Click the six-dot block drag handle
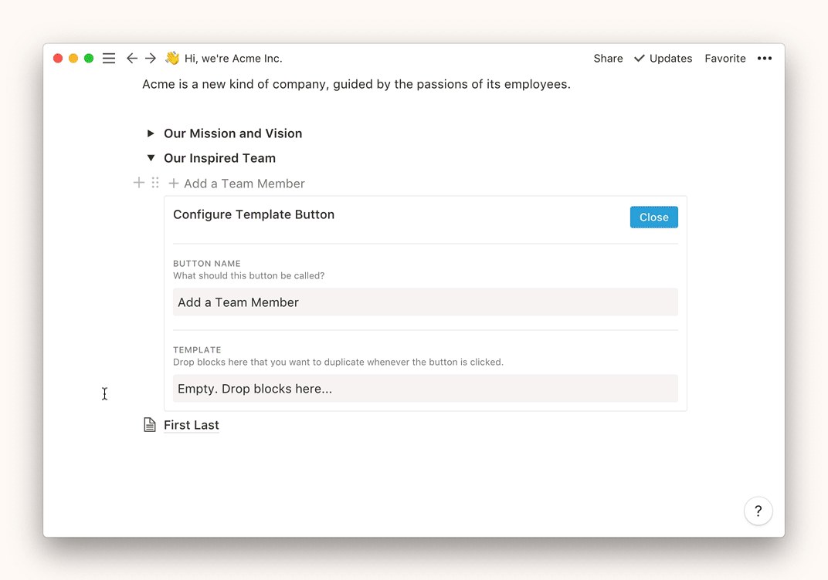 [x=155, y=183]
